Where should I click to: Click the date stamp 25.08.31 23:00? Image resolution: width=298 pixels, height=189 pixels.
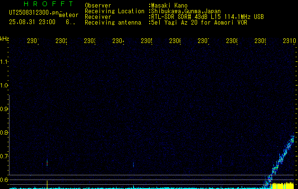pyautogui.click(x=32, y=22)
